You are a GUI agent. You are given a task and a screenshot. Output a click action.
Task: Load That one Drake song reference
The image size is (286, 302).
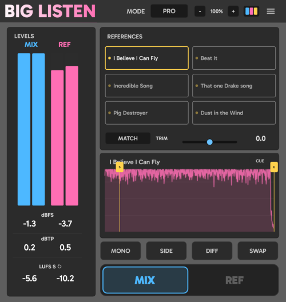234,86
